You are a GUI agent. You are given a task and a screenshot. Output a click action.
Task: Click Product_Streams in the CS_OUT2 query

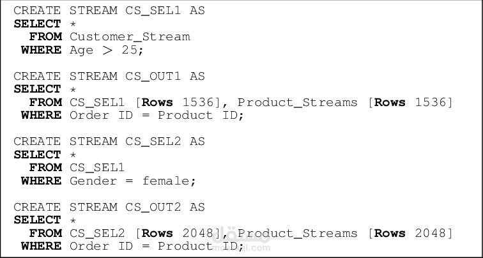click(x=298, y=233)
